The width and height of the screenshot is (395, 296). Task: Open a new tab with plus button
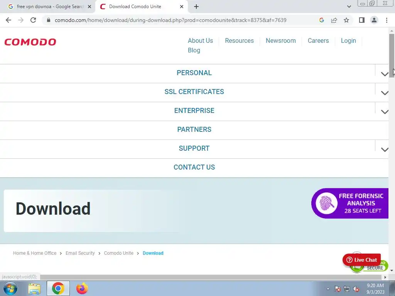point(196,7)
